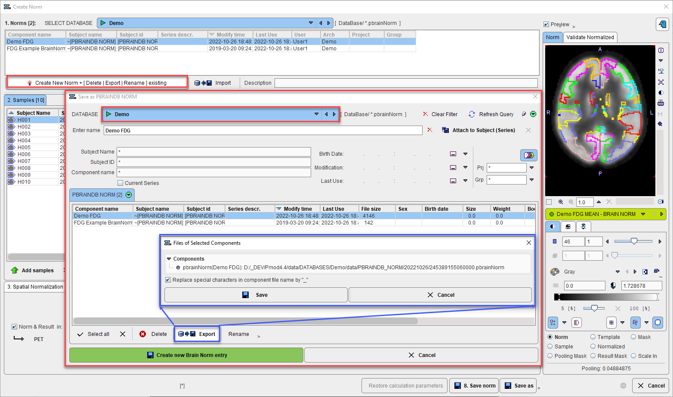The width and height of the screenshot is (673, 397).
Task: Open the layout grid tab in image controls
Action: [x=568, y=227]
